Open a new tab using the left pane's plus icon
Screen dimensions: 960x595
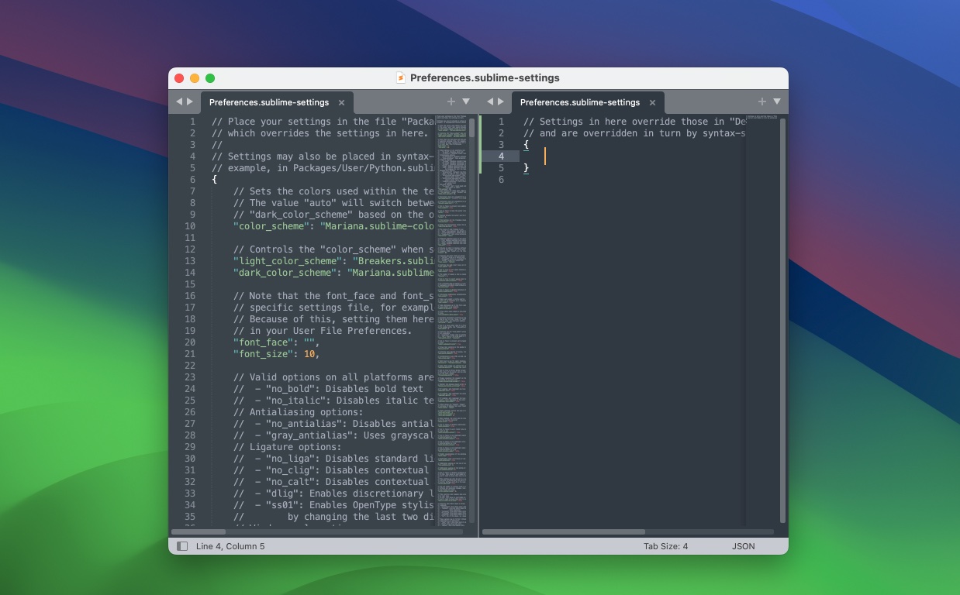tap(451, 101)
